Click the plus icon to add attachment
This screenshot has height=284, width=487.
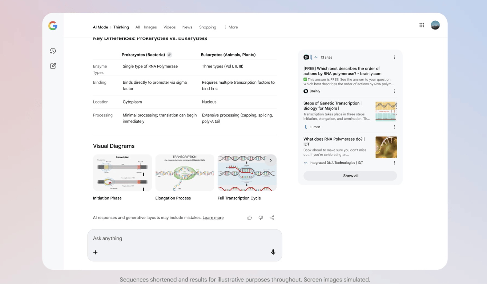(x=96, y=252)
